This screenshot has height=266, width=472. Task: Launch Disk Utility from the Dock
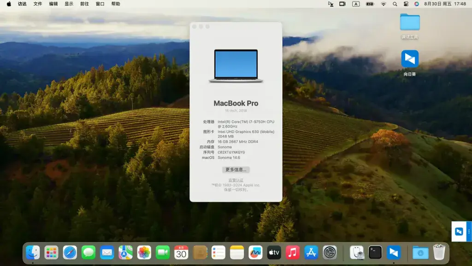click(x=357, y=253)
